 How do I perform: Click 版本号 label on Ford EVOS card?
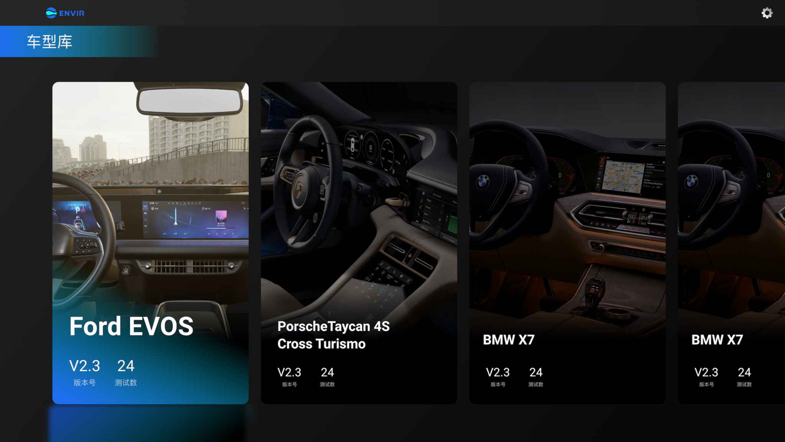tap(84, 383)
